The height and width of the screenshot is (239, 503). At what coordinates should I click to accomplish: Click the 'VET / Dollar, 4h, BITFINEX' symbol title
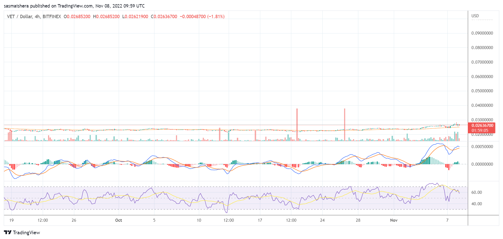34,16
